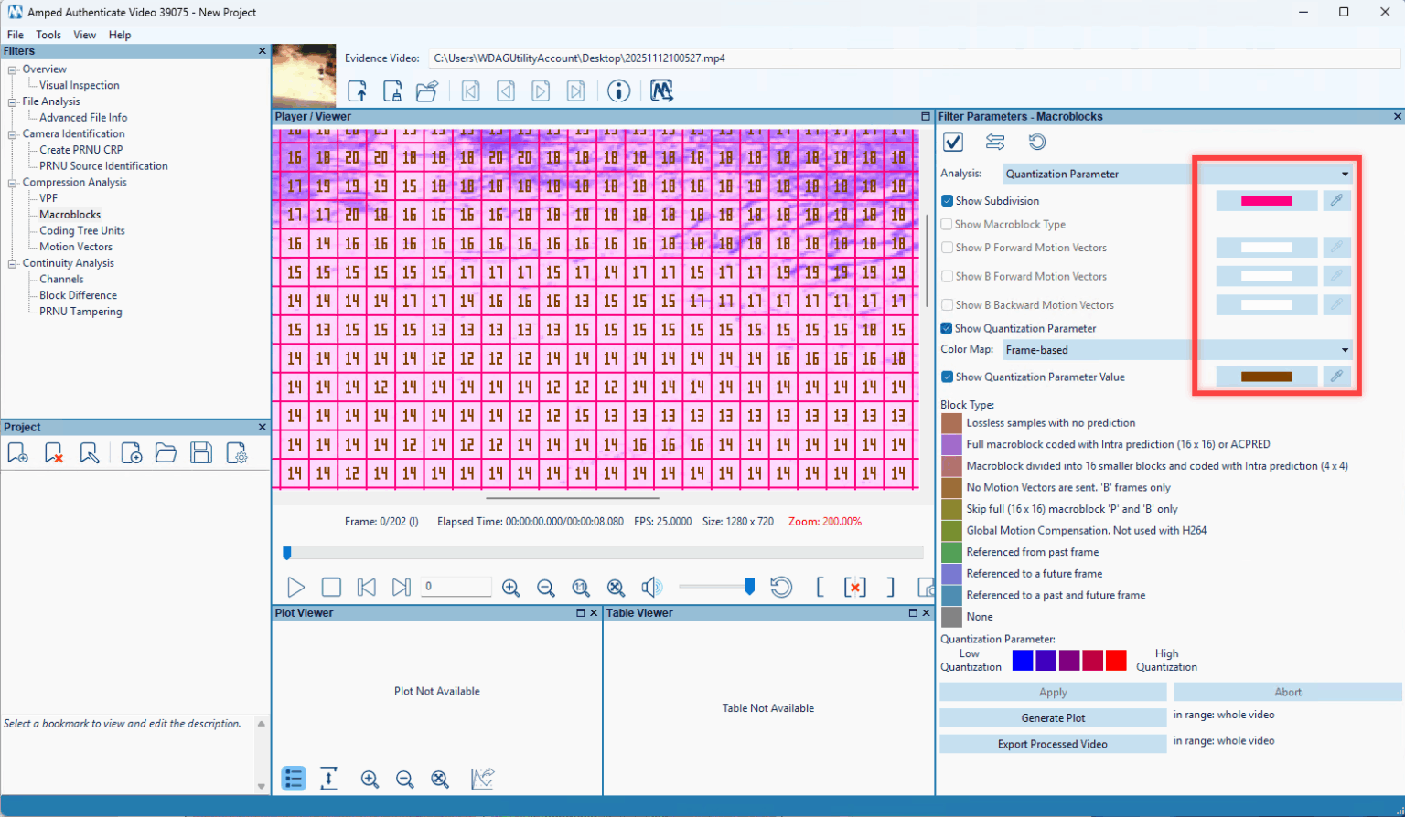
Task: Zoom in on the Plot Viewer
Action: [370, 779]
